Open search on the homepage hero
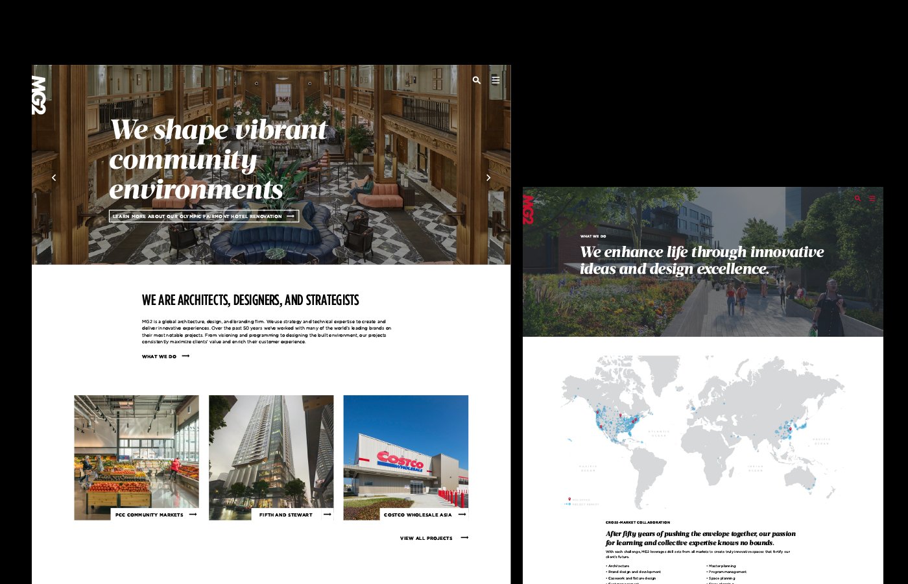 477,80
